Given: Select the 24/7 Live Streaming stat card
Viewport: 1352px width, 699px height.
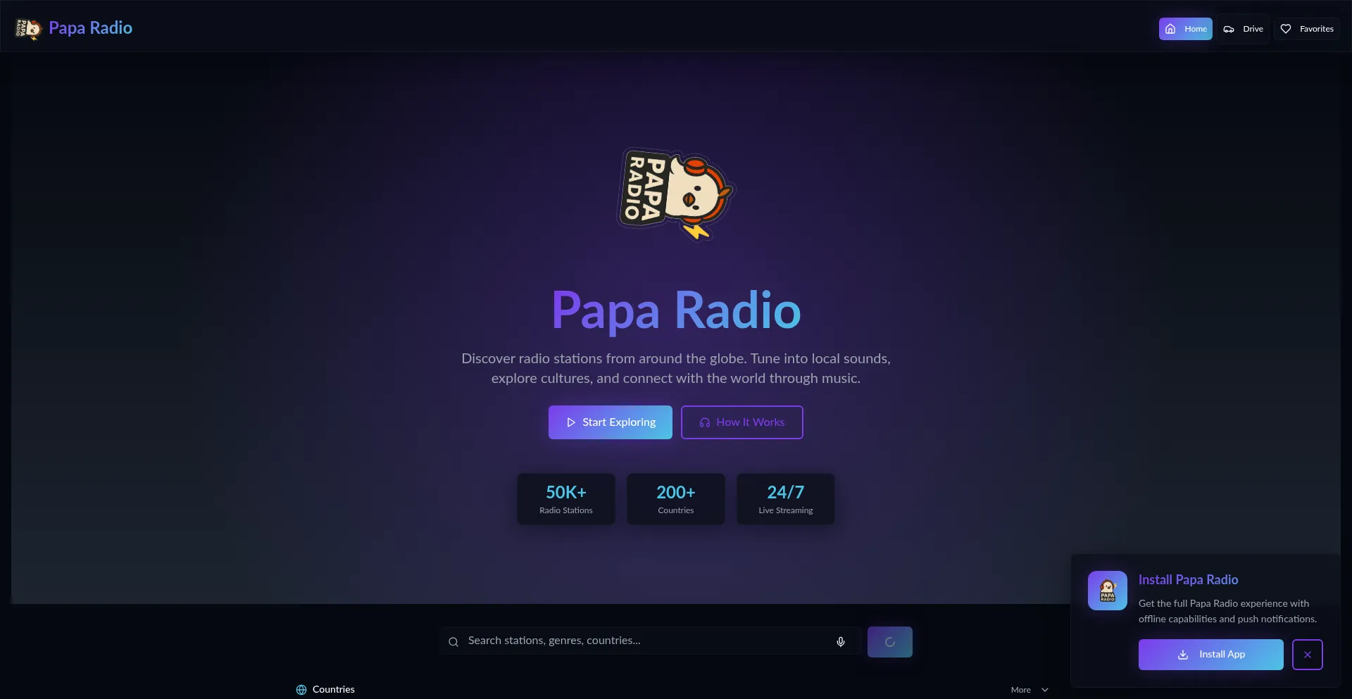Looking at the screenshot, I should 786,499.
